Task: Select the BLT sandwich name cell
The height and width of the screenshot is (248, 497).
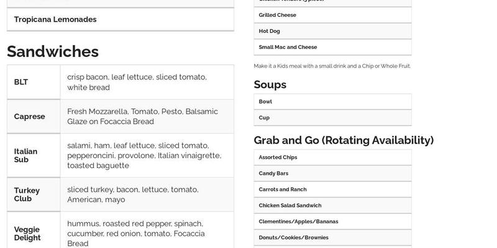Action: point(34,82)
